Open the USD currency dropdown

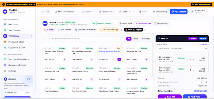pyautogui.click(x=127, y=12)
